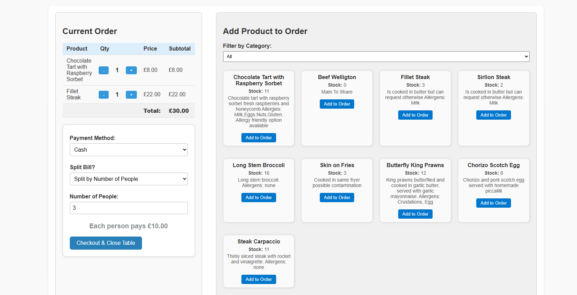Viewport: 577px width, 295px height.
Task: Click the 'Each person pays £10.00' text
Action: 129,226
